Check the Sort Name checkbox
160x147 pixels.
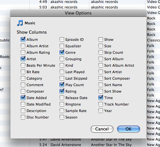coord(101,85)
